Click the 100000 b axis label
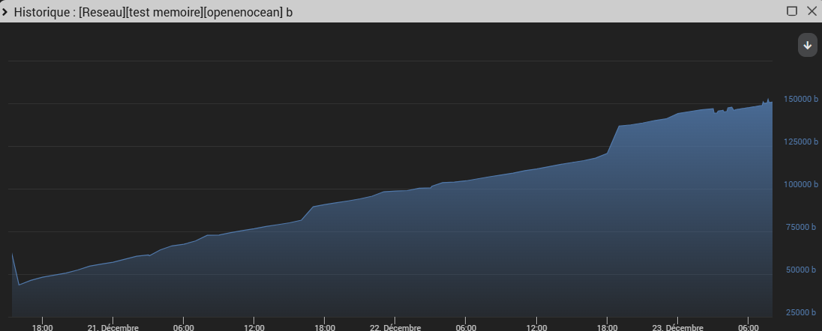The height and width of the screenshot is (331, 822). pos(800,184)
